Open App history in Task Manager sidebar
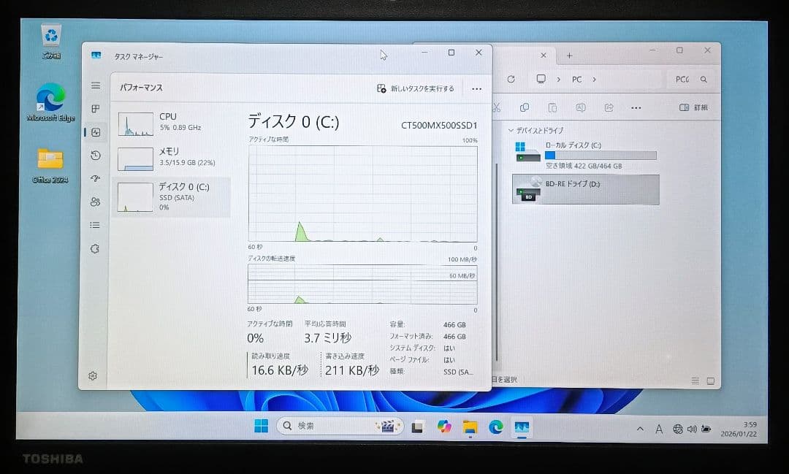 94,156
